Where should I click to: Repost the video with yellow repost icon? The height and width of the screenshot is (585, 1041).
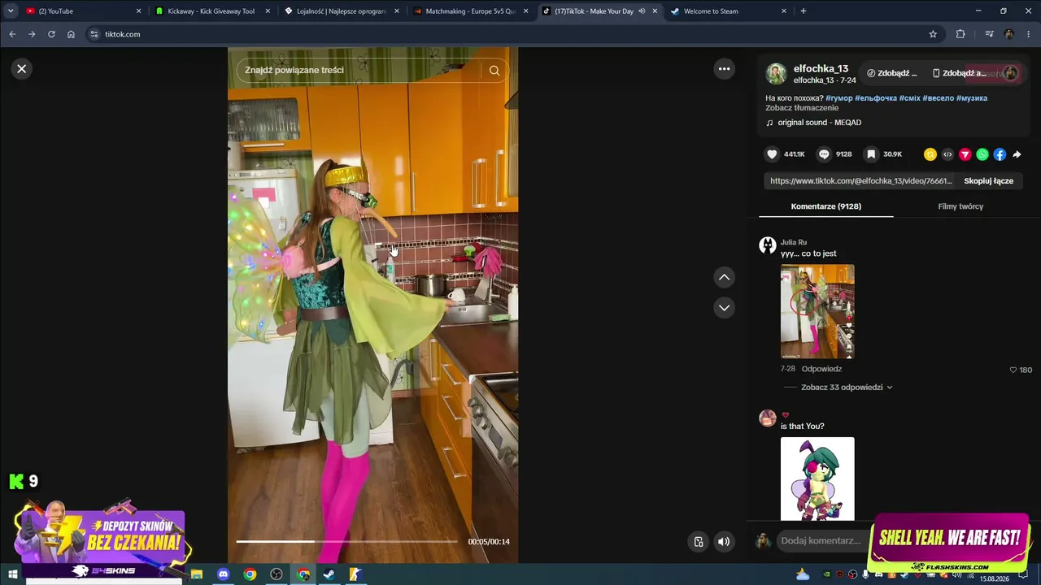[x=930, y=154]
